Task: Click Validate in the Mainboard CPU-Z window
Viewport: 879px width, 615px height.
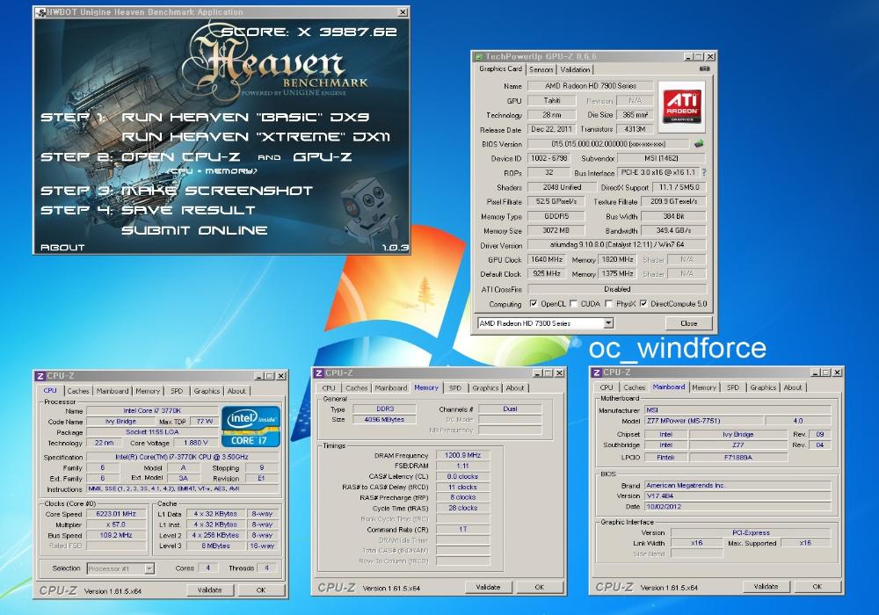Action: click(766, 586)
